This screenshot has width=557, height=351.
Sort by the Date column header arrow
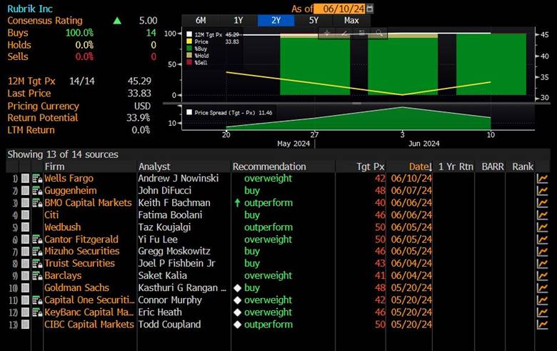point(430,167)
